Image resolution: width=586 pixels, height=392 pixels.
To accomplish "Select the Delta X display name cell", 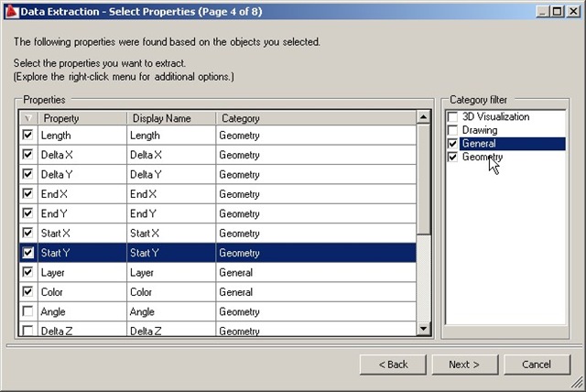I will 171,155.
